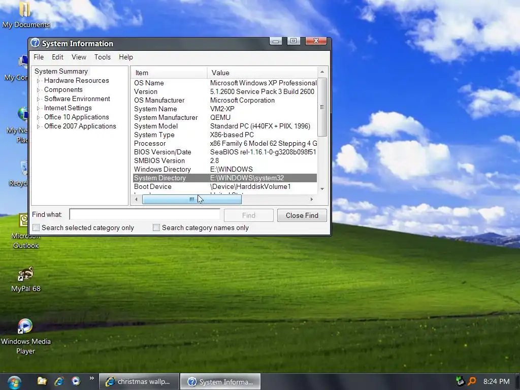Expand the Hardware Resources node
This screenshot has width=520, height=390.
coord(38,81)
